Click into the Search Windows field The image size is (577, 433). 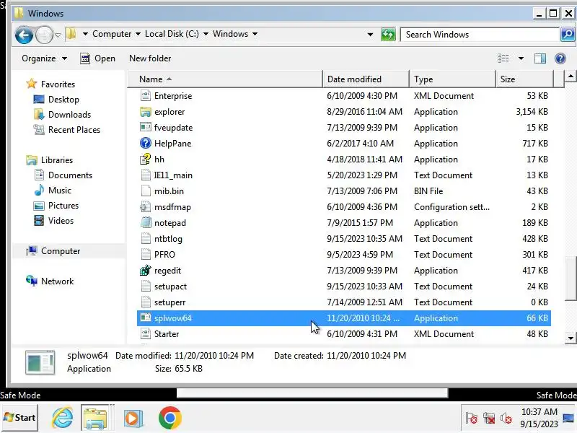pyautogui.click(x=480, y=35)
